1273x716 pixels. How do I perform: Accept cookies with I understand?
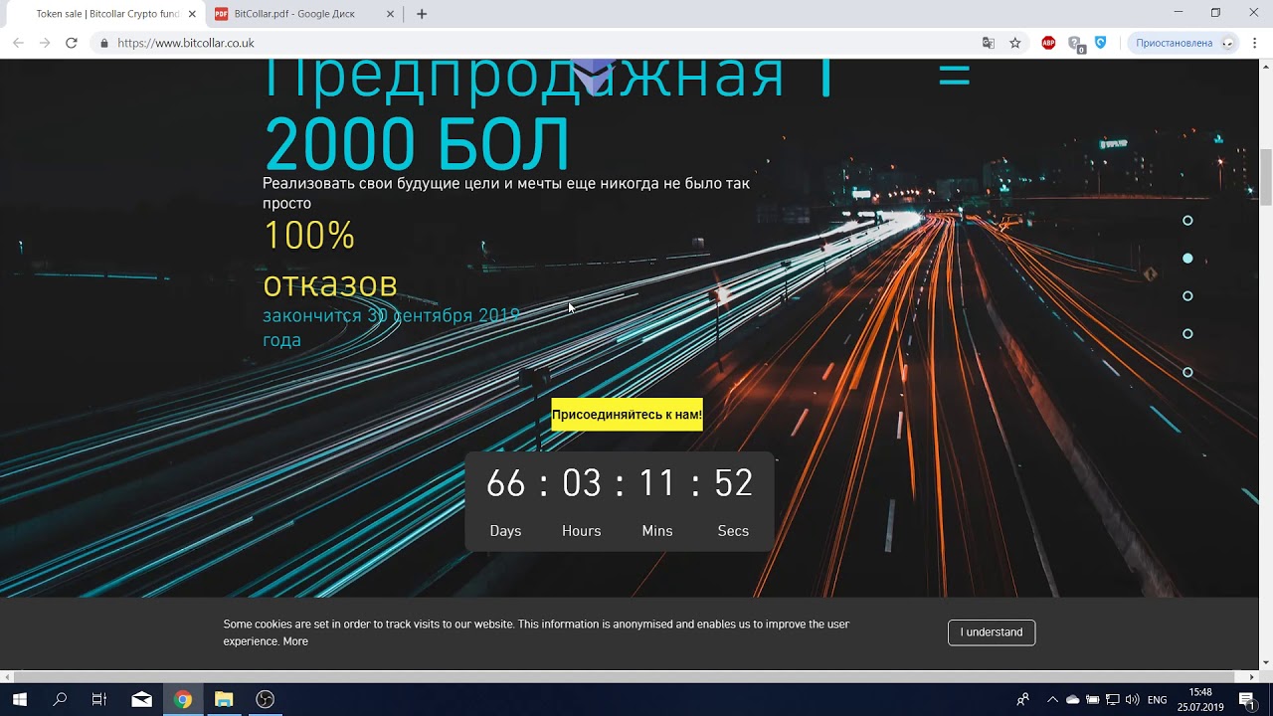coord(992,632)
